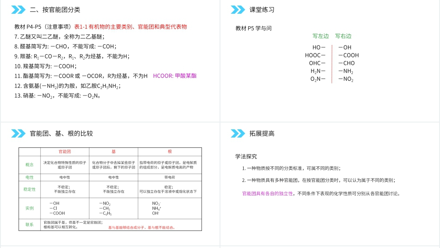440x248 pixels.
Task: Click the table row label 实例
Action: (30, 208)
